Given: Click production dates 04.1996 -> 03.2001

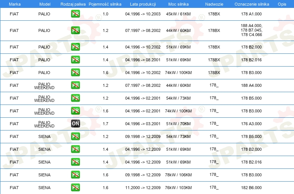Looking at the screenshot, I should click(143, 124).
